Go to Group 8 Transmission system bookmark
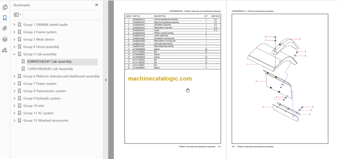The width and height of the screenshot is (338, 159). pos(44,91)
